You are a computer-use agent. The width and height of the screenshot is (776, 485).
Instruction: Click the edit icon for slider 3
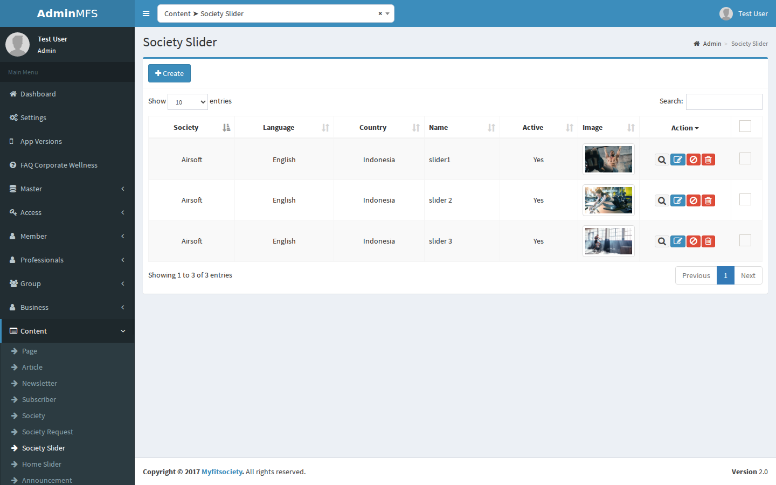678,241
